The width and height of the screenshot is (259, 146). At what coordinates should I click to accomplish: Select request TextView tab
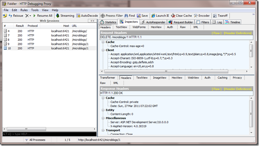(x=121, y=27)
